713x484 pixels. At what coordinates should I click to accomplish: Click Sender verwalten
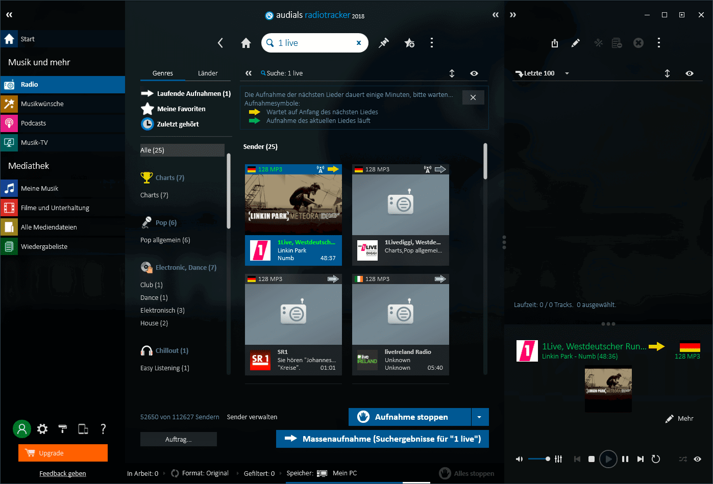coord(252,417)
